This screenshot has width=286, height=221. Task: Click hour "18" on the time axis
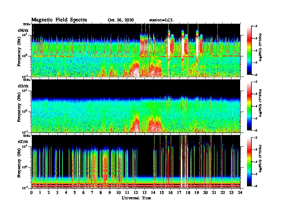(x=188, y=192)
